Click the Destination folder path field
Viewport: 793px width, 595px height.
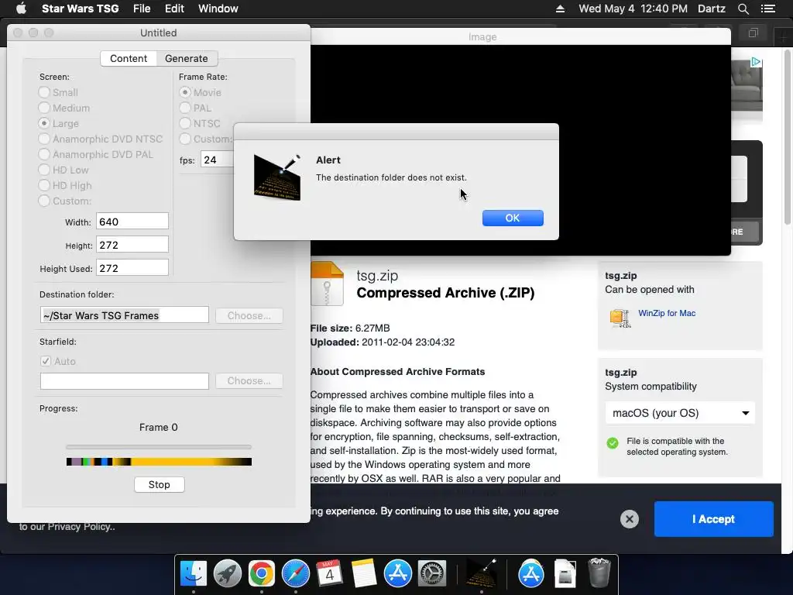tap(125, 315)
